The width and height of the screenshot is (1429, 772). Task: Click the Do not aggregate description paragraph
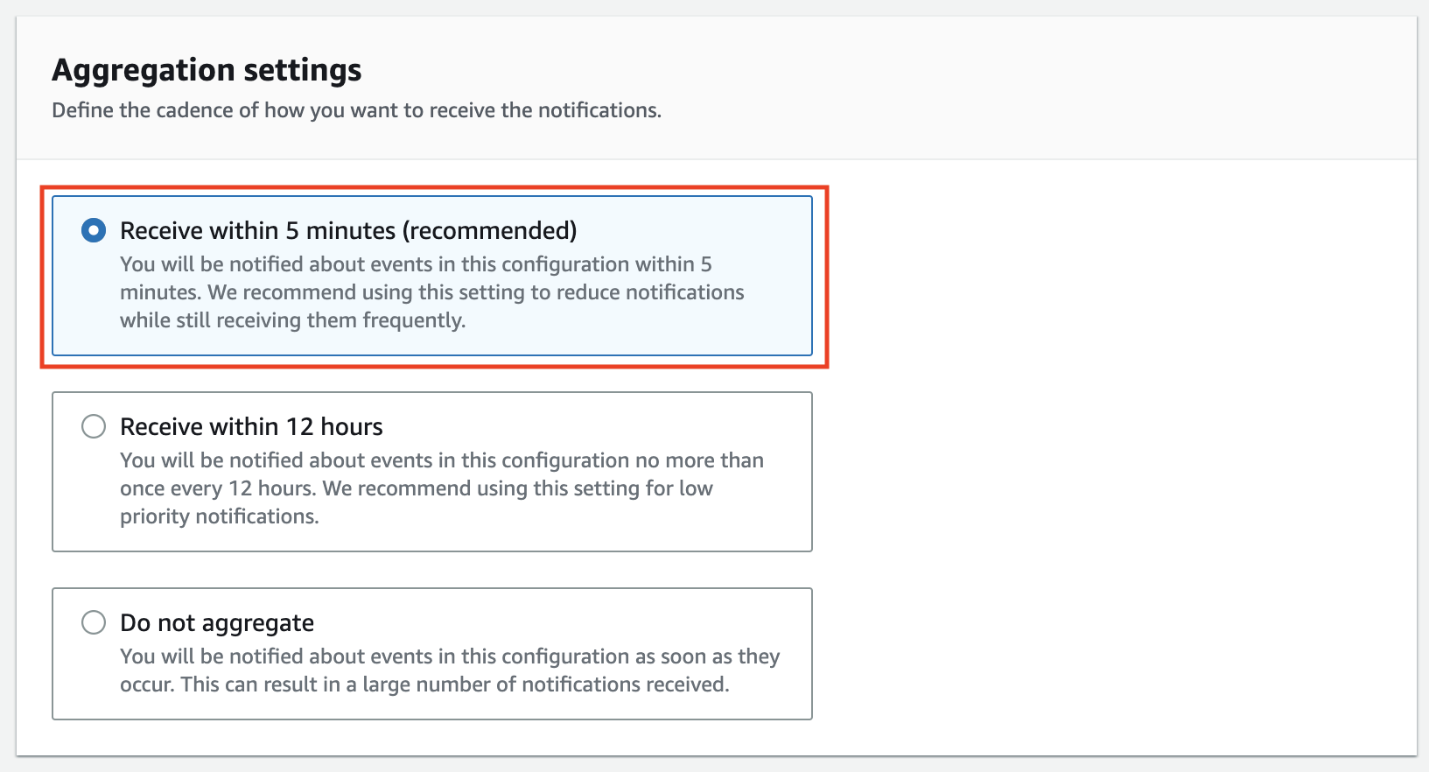tap(450, 670)
